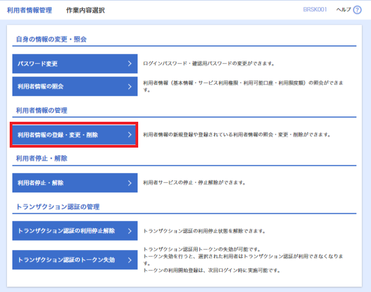Click section heading トランザクション認証の管理

pos(58,207)
